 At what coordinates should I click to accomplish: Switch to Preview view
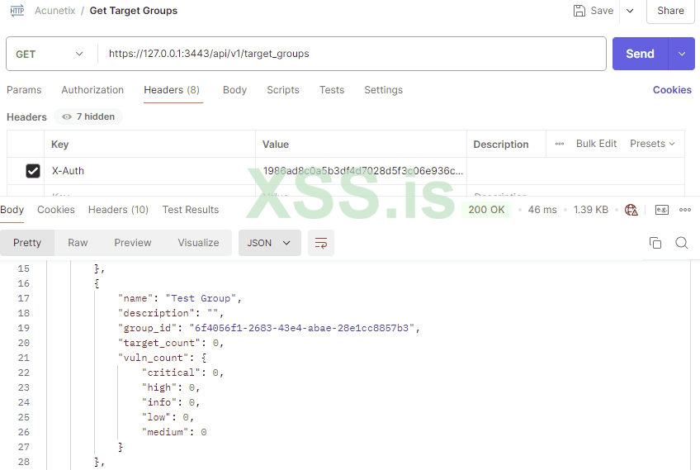click(133, 243)
